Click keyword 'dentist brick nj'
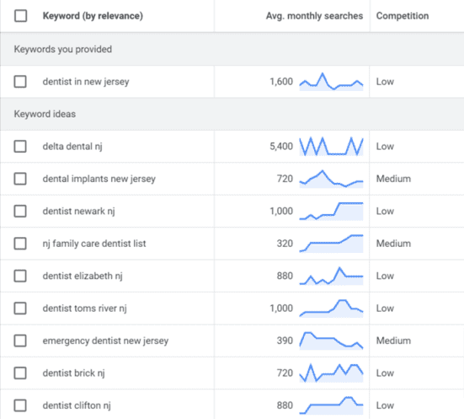464x419 pixels. [73, 373]
